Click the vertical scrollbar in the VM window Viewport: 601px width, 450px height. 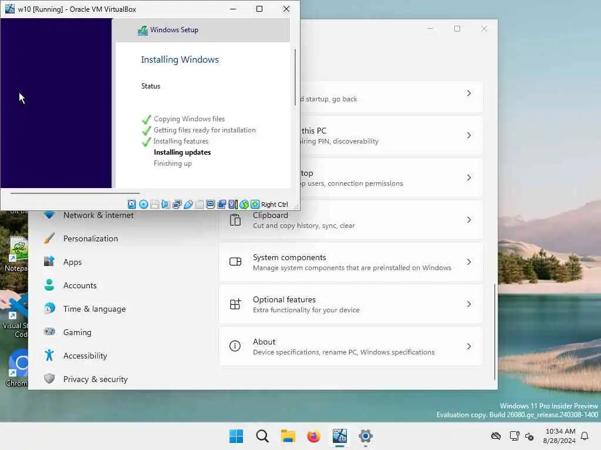[x=295, y=77]
